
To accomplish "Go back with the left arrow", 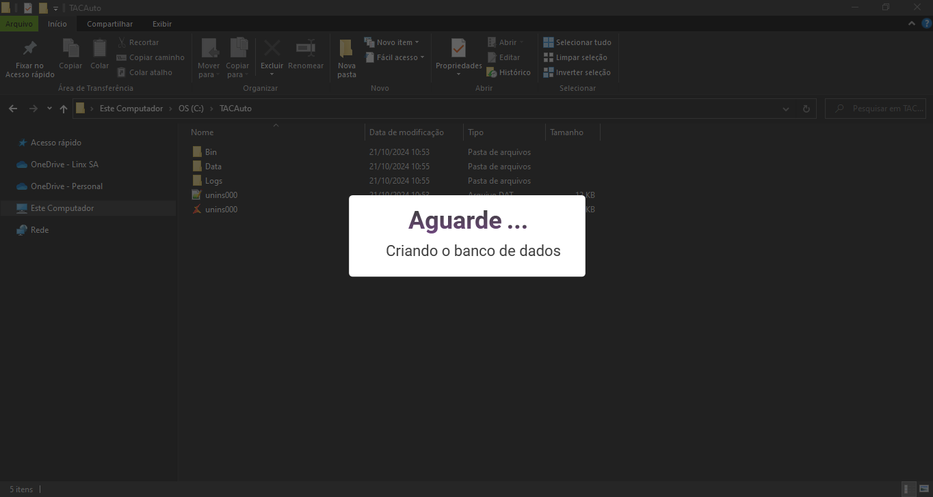I will tap(13, 109).
